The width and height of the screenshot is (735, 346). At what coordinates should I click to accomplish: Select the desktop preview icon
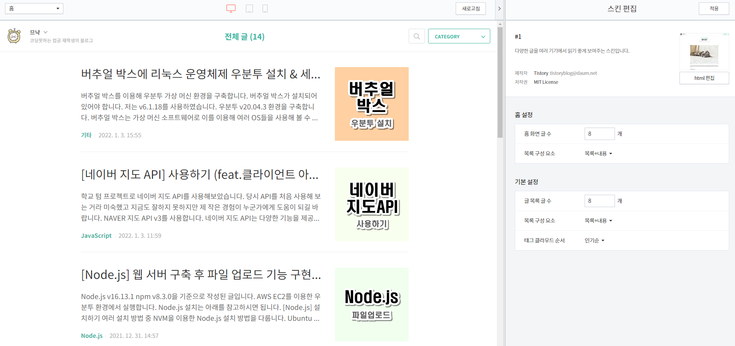(x=231, y=9)
